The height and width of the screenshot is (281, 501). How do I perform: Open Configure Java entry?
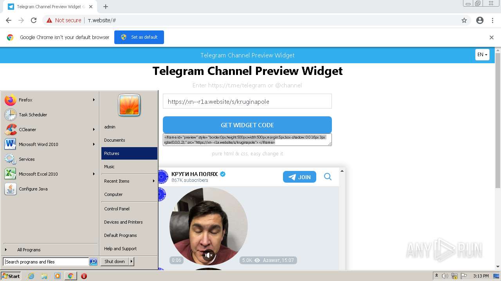49,189
